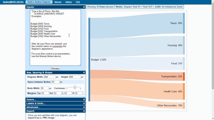Open the SankeyMATIC (BETA) home link
Image resolution: width=214 pixels, height=120 pixels.
pos(13,2)
